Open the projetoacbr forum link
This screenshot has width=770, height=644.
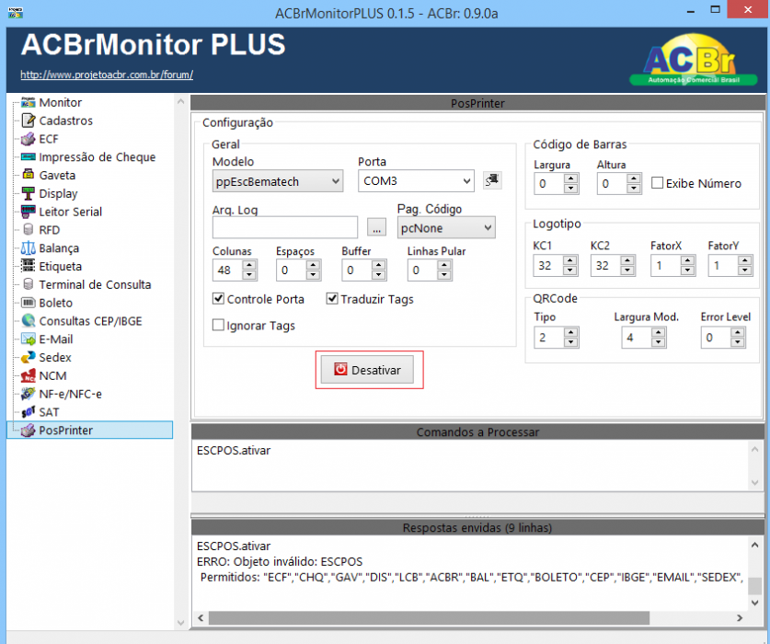[x=107, y=75]
